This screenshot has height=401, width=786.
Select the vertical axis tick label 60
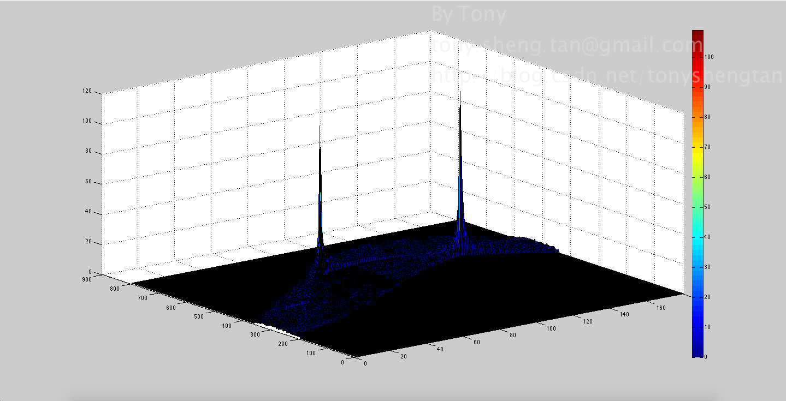click(x=88, y=183)
